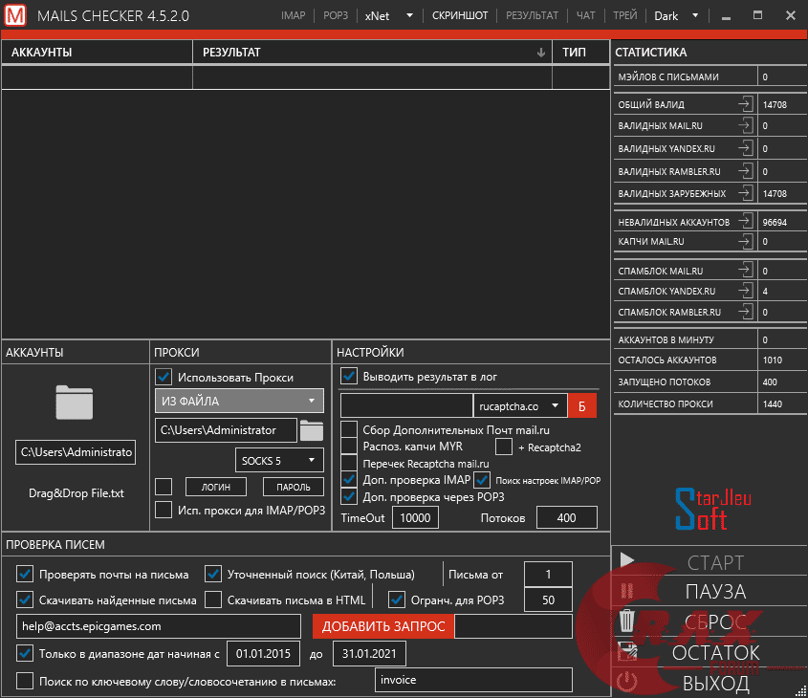This screenshot has height=698, width=808.
Task: Click the TimeOut value input field
Action: click(x=415, y=517)
